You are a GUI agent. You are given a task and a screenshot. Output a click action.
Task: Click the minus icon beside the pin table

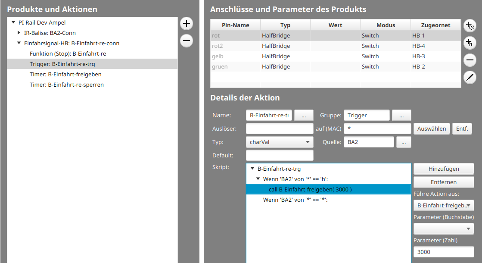[470, 60]
